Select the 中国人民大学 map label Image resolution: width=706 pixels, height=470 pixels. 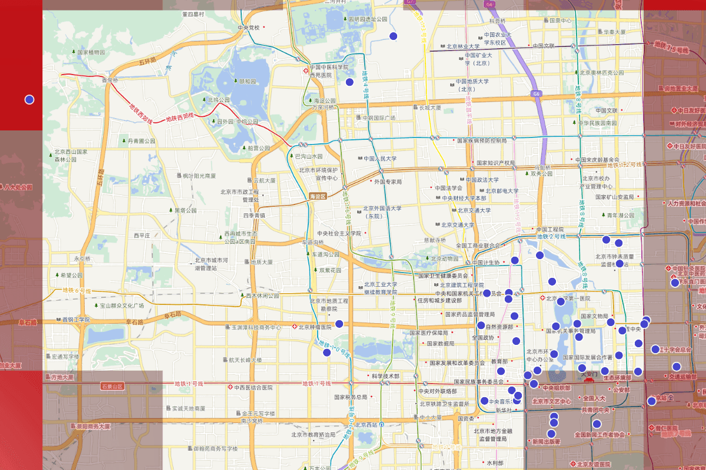click(380, 159)
